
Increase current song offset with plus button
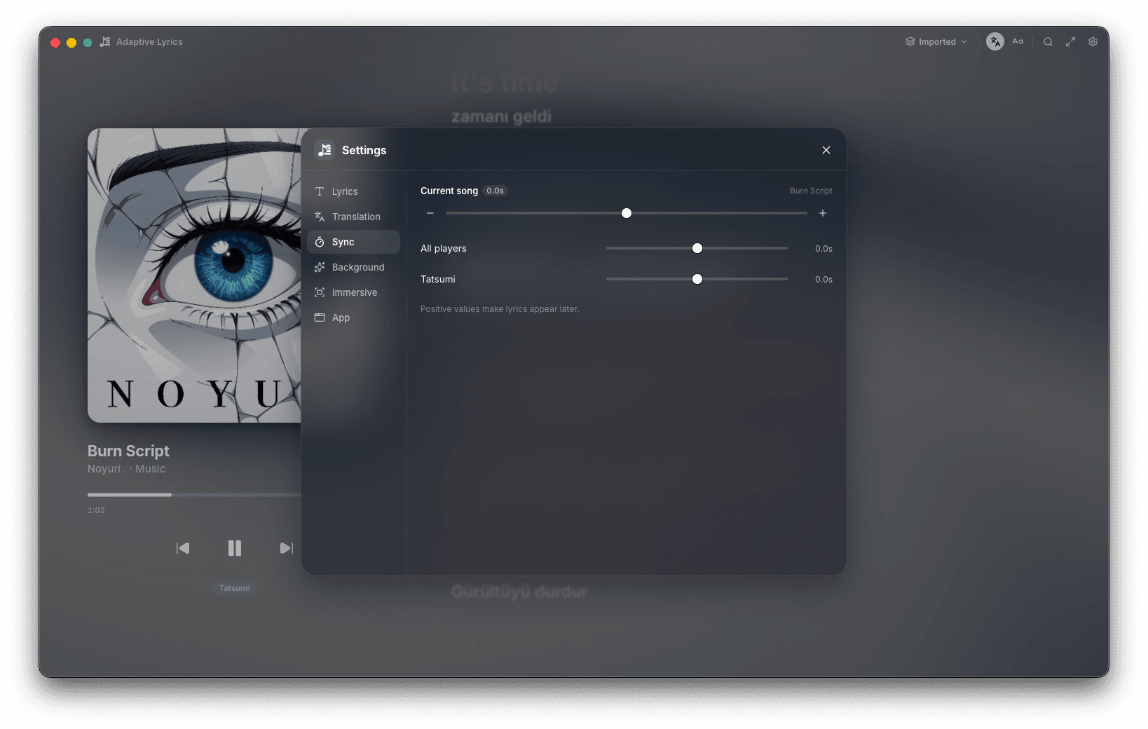823,213
